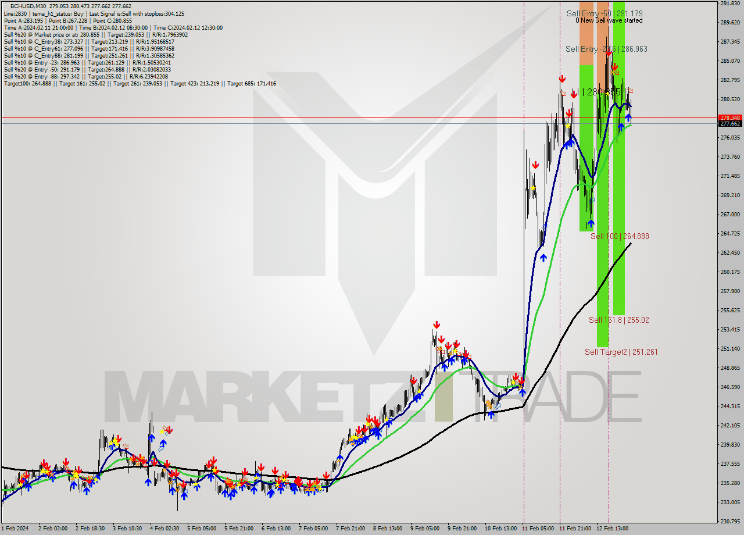Click the '5 Feb 05:00' time axis label
The image size is (744, 535).
coord(202,529)
